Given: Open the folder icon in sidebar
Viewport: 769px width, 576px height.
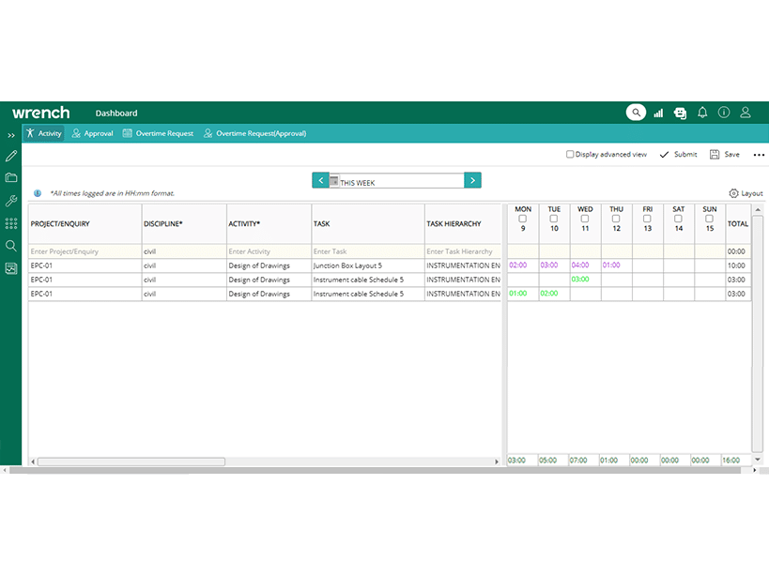Looking at the screenshot, I should (10, 177).
